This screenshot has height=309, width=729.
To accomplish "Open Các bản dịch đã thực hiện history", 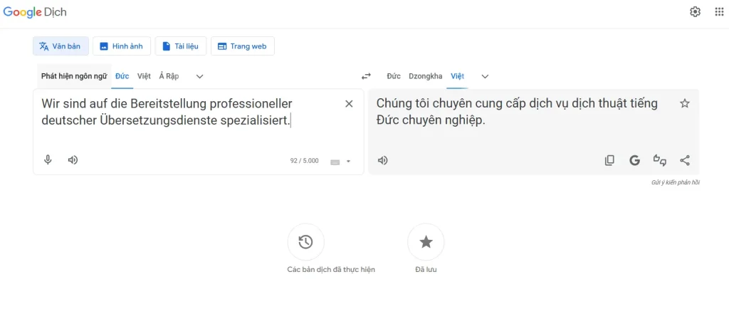I will point(306,242).
